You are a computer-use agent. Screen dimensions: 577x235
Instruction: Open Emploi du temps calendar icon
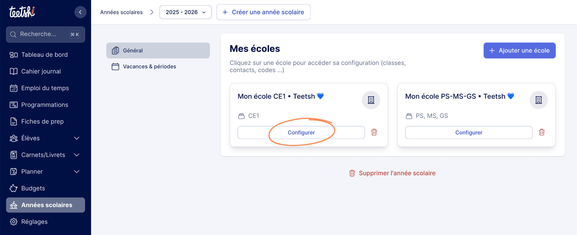pos(13,88)
